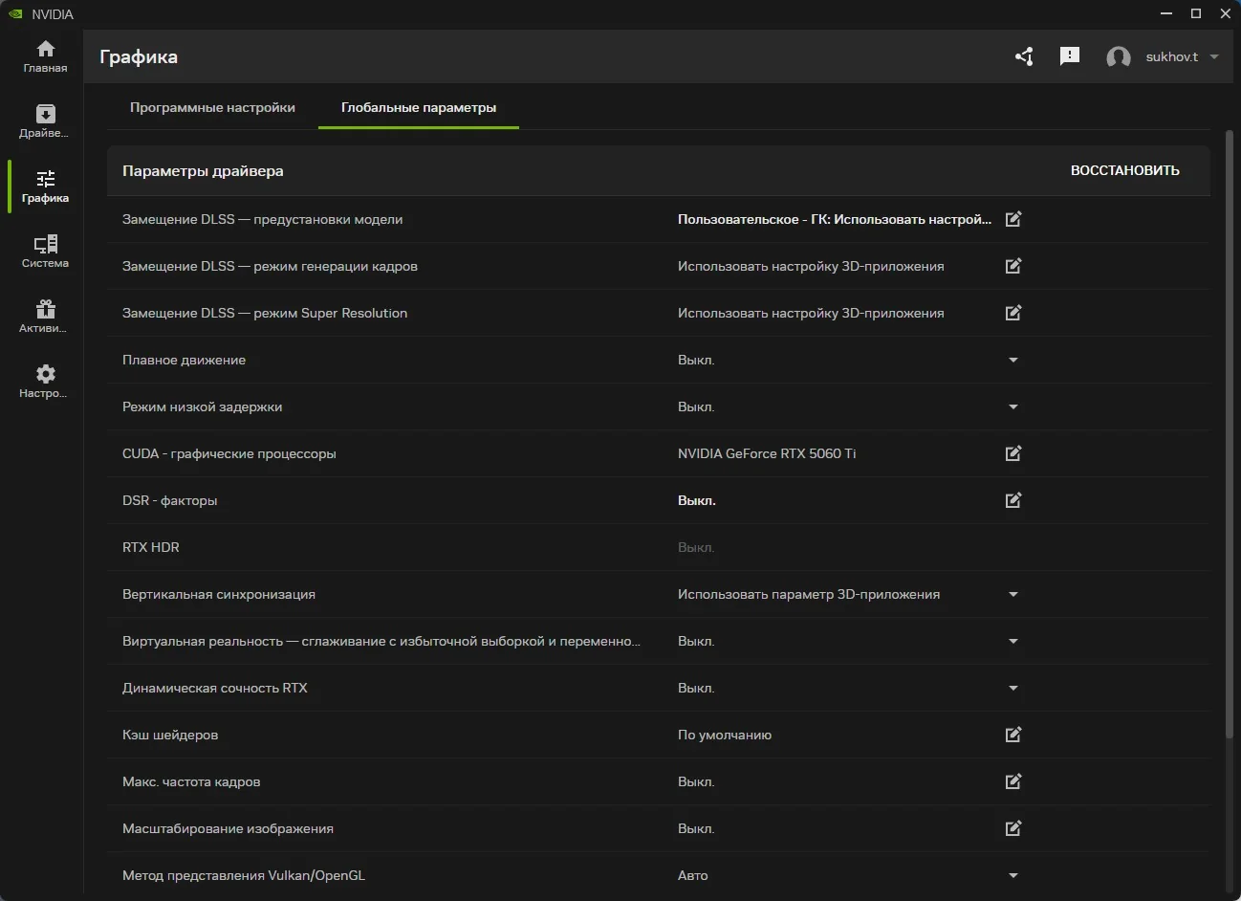
Task: Click the share icon in header
Action: [1024, 56]
